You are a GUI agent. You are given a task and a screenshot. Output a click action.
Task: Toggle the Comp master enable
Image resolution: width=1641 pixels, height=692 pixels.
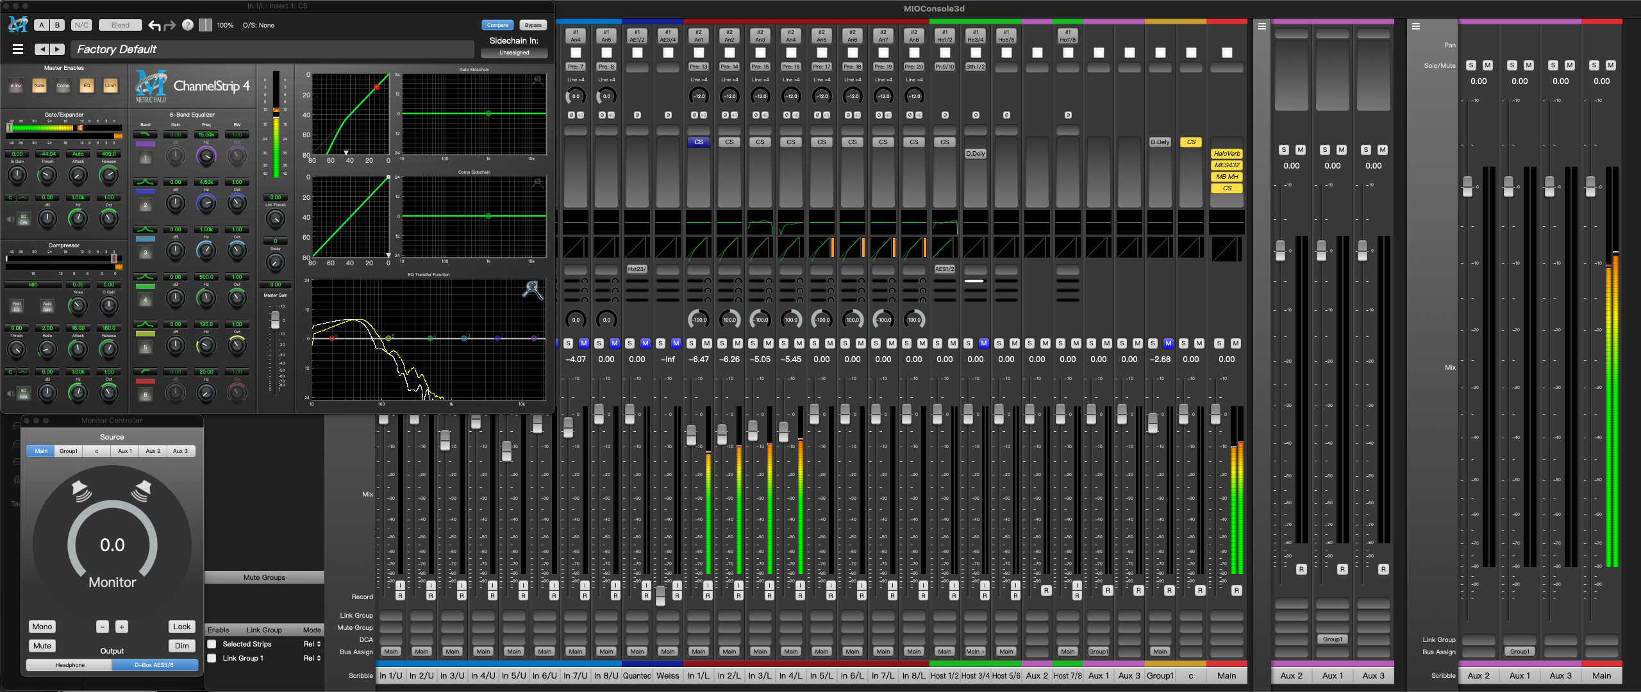tap(63, 86)
